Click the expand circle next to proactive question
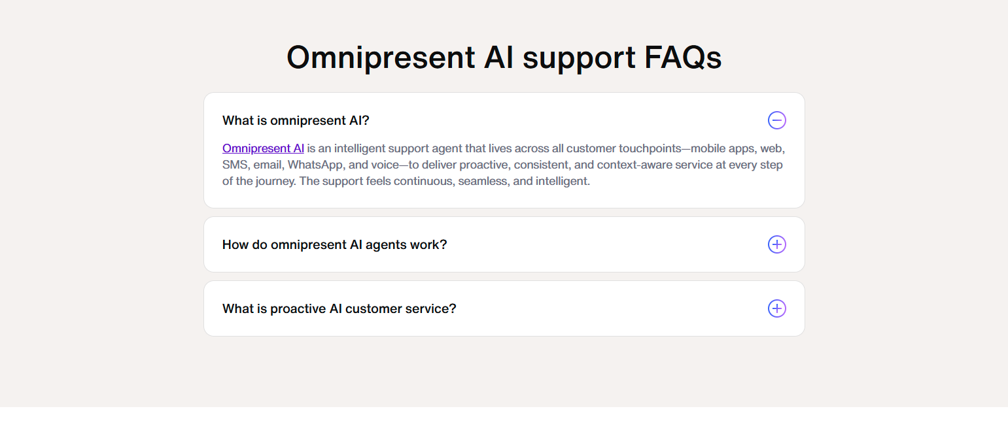 [x=776, y=308]
